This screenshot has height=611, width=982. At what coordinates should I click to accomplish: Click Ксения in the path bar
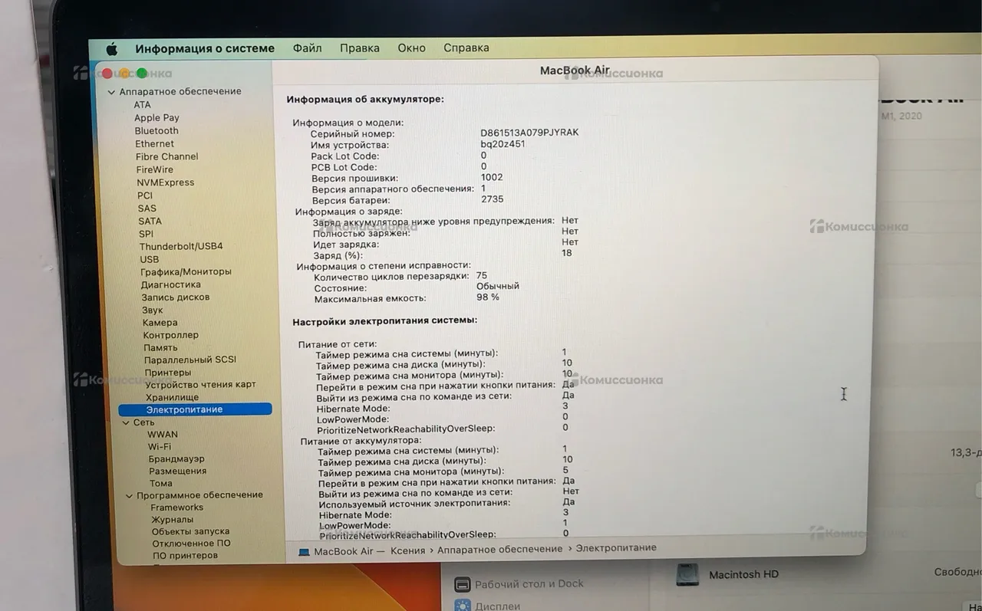[x=407, y=550]
